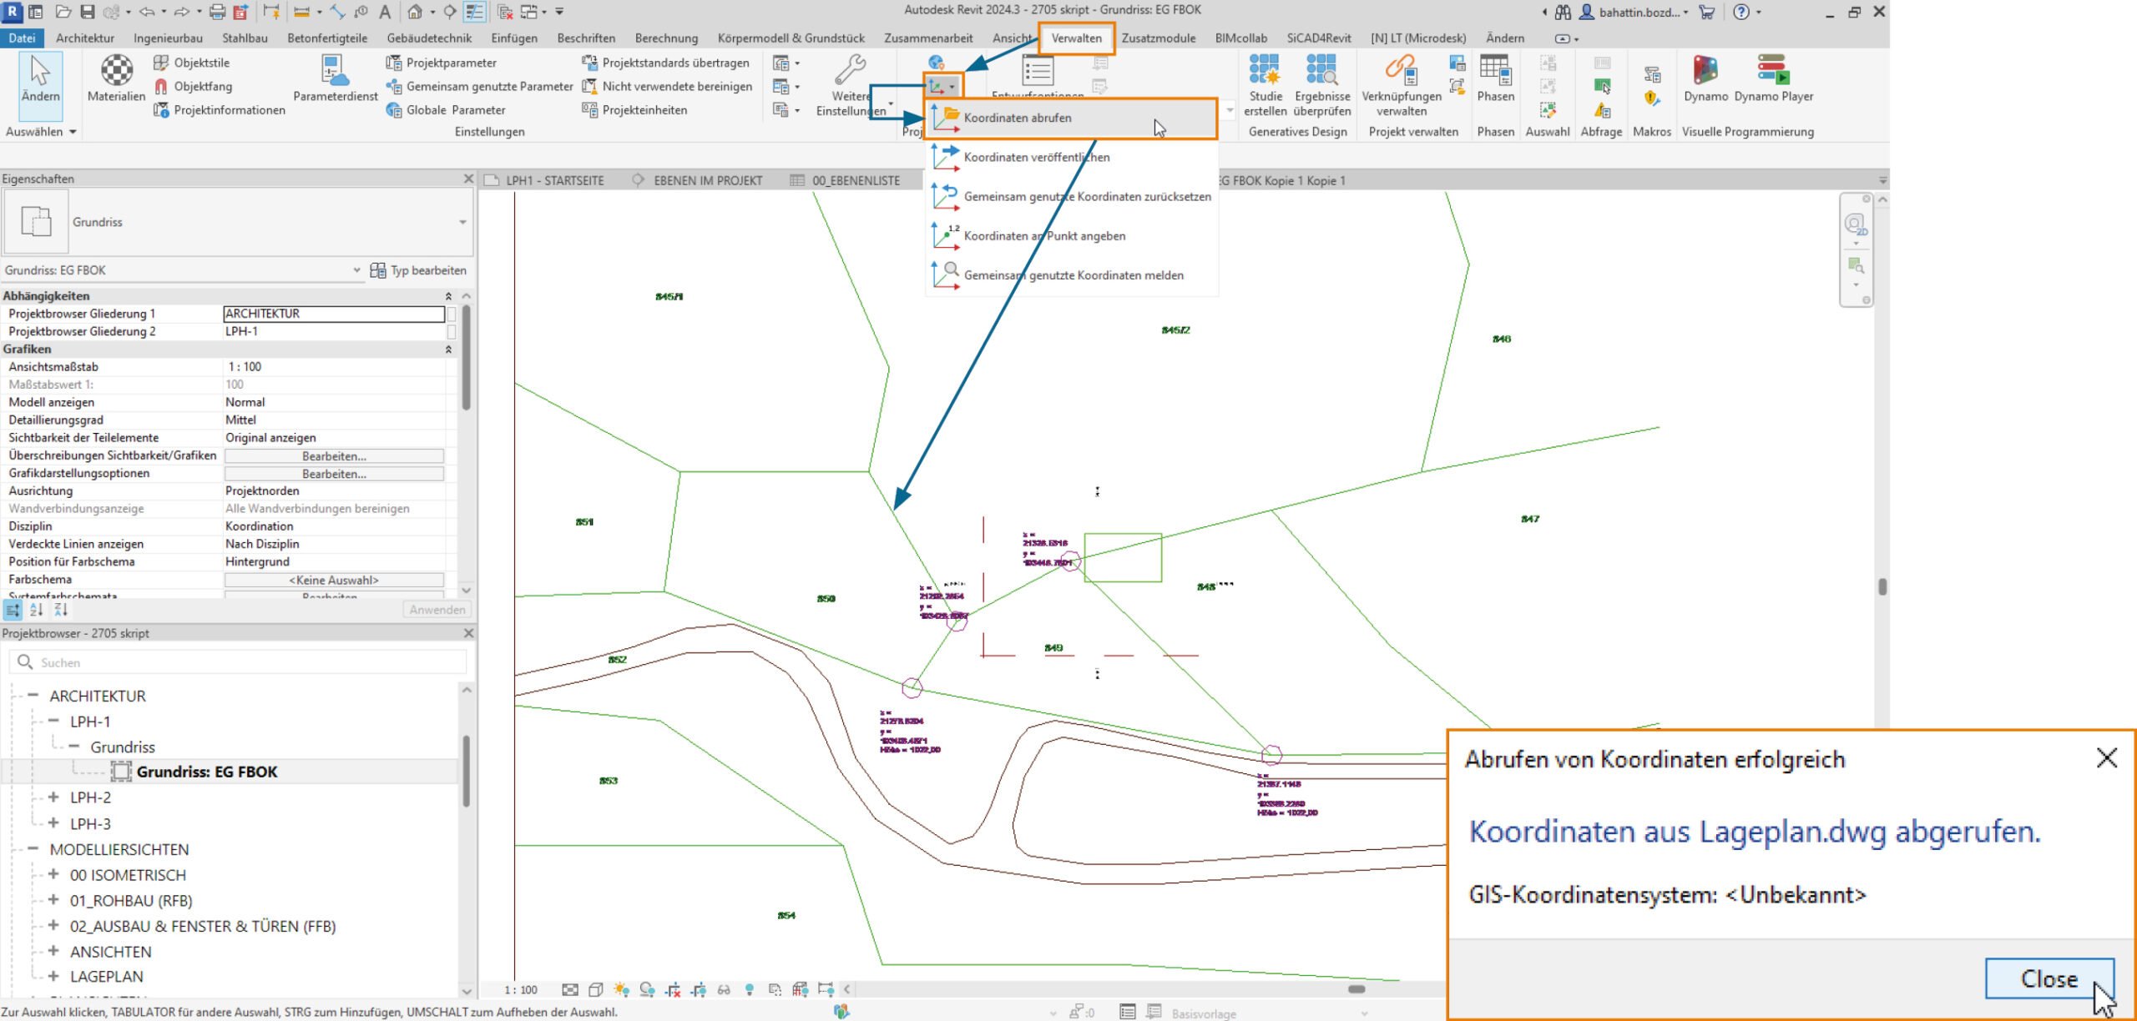Toggle sun path in view control bar
The height and width of the screenshot is (1021, 2137).
621,989
